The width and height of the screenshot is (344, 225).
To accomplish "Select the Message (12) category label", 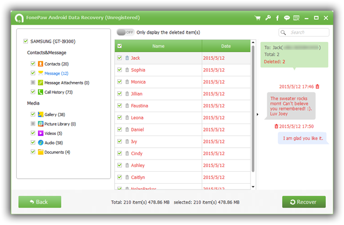I will point(56,74).
